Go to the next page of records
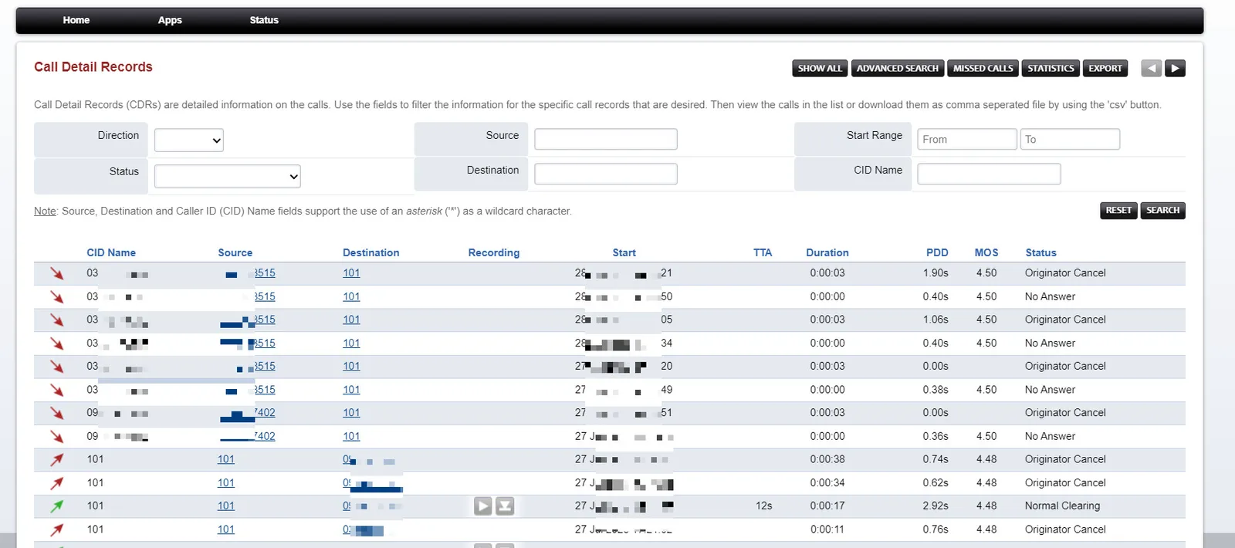 click(1175, 68)
